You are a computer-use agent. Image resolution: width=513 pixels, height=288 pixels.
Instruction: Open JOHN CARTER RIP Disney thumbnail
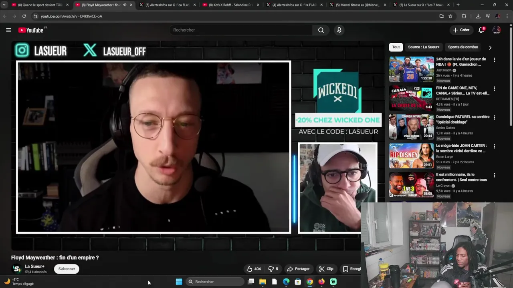[411, 156]
